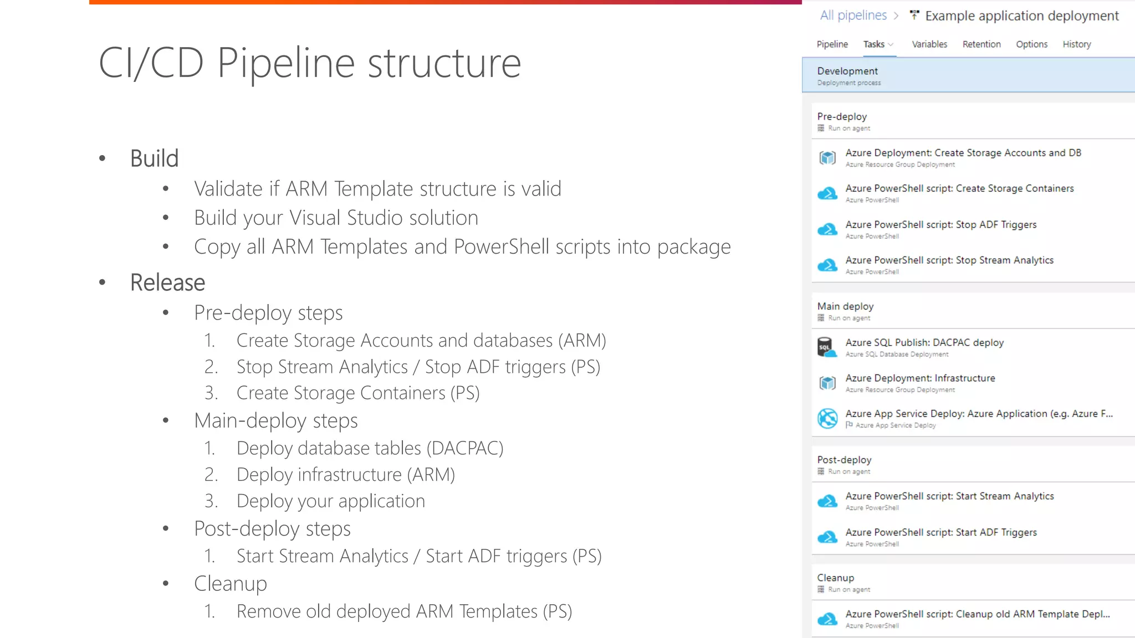Viewport: 1135px width, 638px height.
Task: Click 'Deploy your application' item
Action: tap(331, 501)
